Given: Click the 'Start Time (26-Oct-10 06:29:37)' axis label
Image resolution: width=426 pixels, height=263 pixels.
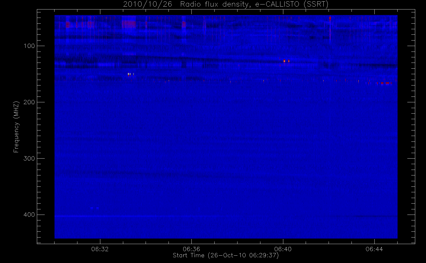Looking at the screenshot, I should [226, 255].
